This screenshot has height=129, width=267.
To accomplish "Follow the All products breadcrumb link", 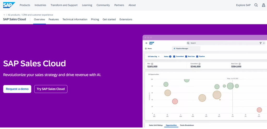I will pyautogui.click(x=14, y=15).
